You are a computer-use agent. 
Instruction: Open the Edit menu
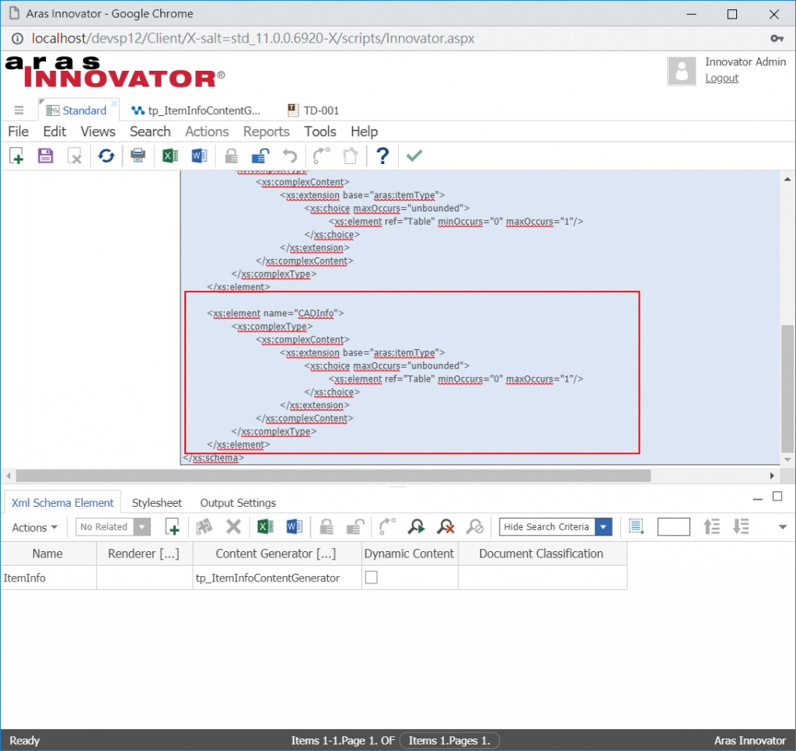point(54,131)
